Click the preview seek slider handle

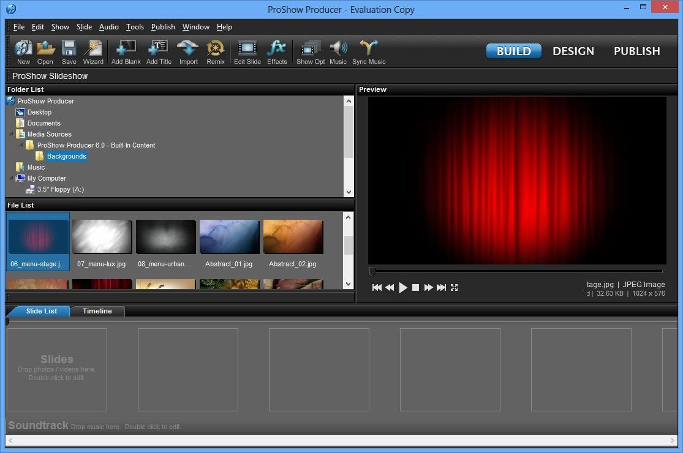click(x=372, y=272)
